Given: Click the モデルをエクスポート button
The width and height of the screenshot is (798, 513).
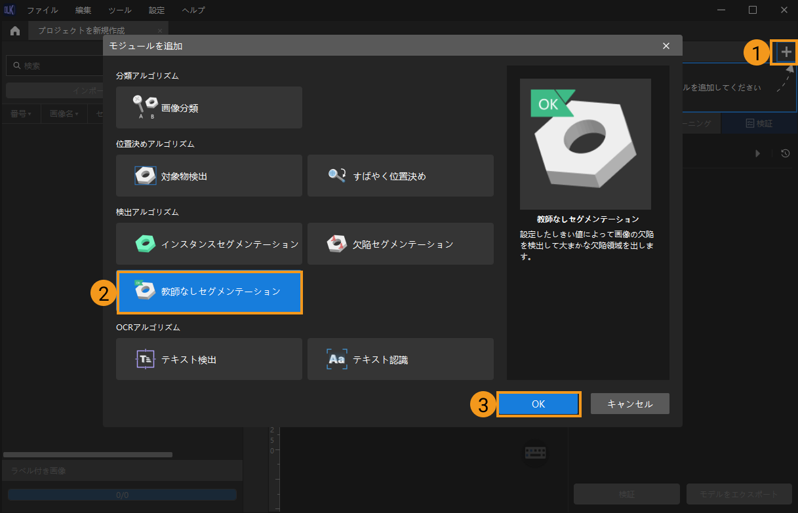Looking at the screenshot, I should (x=740, y=495).
